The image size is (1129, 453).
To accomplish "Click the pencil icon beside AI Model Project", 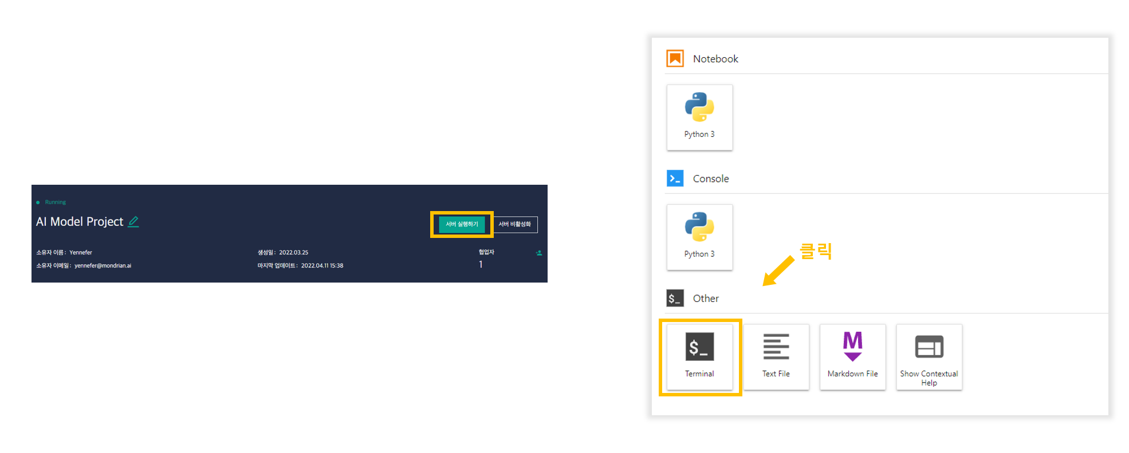I will click(x=133, y=222).
